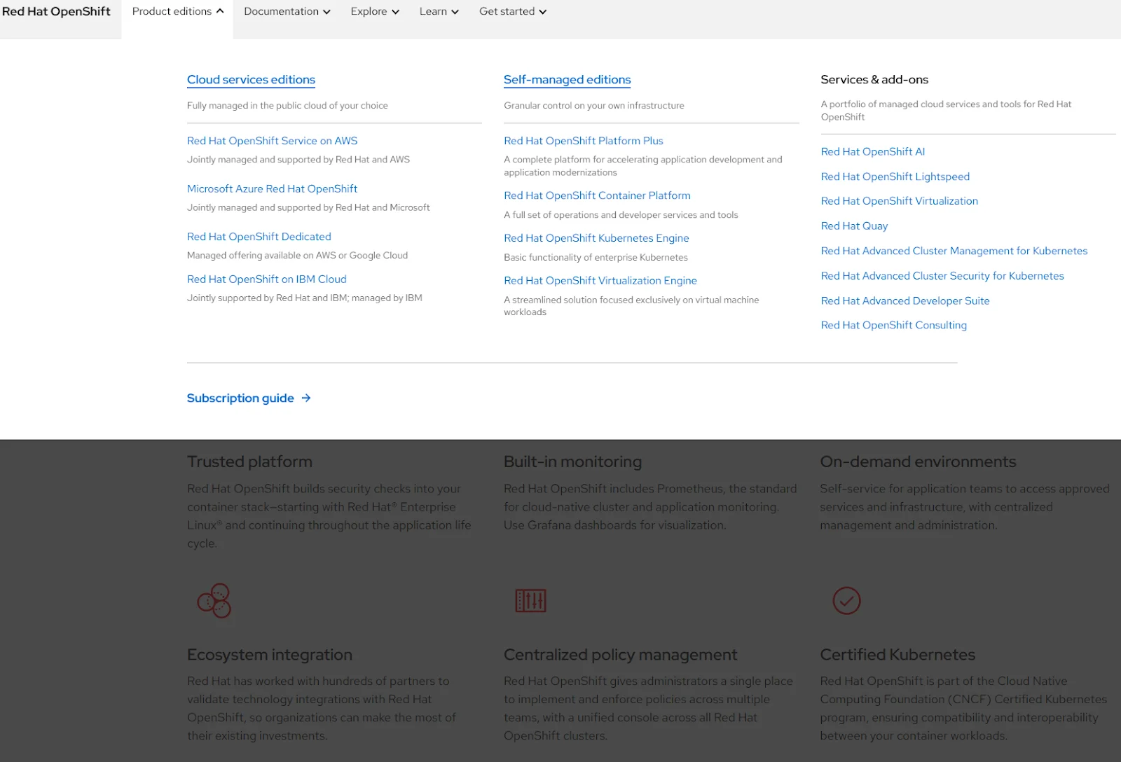Screen dimensions: 1121x762
Task: Click the Trusted platform heading
Action: click(249, 462)
